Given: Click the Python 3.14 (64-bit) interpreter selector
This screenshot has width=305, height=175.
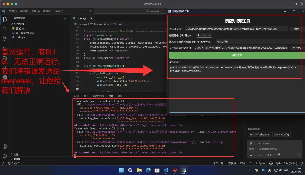Looking at the screenshot, I should [286, 163].
